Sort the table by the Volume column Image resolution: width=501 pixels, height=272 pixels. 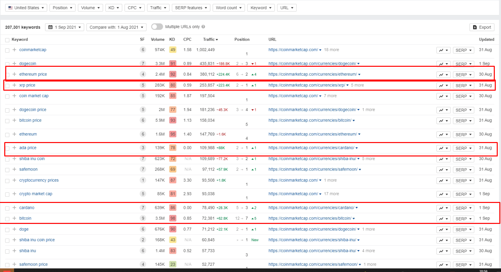coord(158,40)
